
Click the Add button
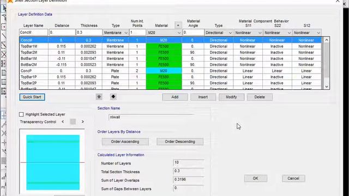pos(175,97)
